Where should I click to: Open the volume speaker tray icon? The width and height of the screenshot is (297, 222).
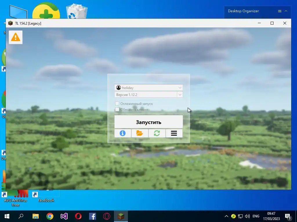247,216
